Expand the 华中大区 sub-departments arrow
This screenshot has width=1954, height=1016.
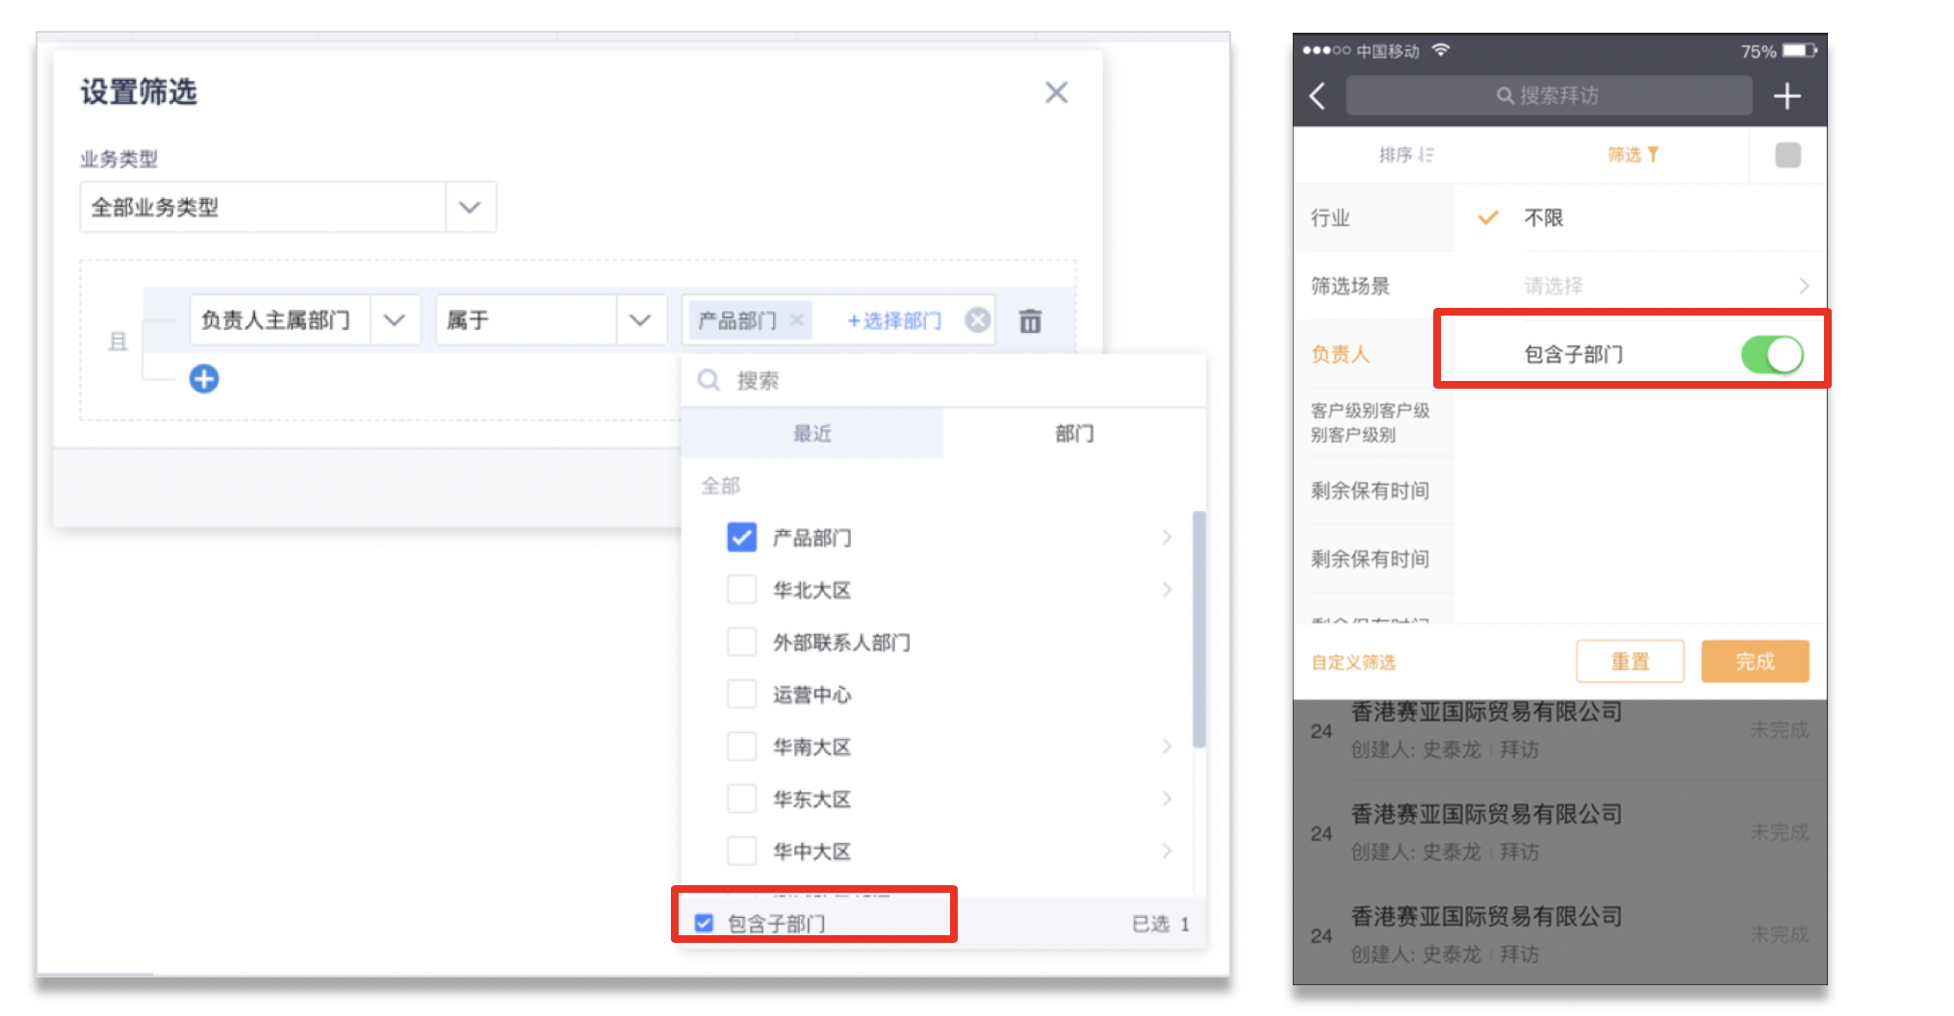point(1167,851)
